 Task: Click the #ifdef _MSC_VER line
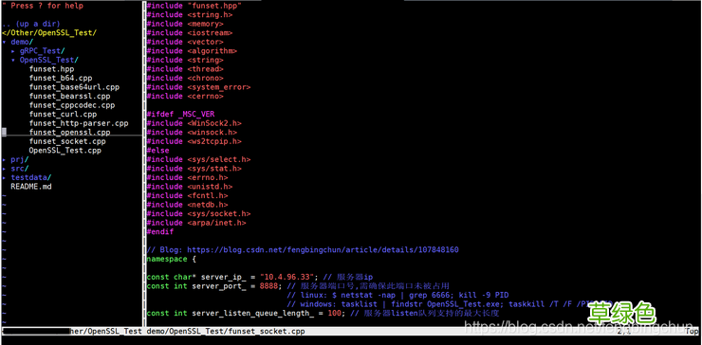pos(180,114)
